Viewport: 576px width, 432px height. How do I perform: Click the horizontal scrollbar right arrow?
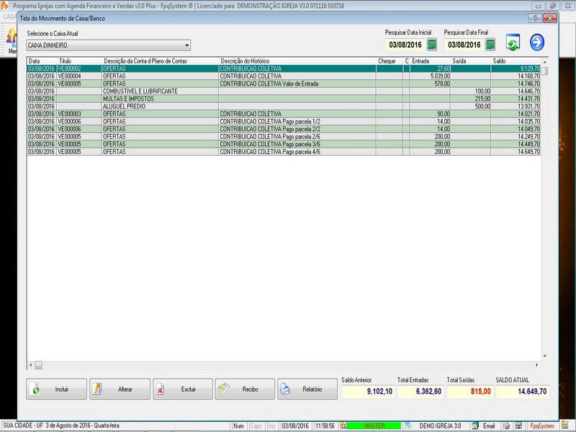537,365
